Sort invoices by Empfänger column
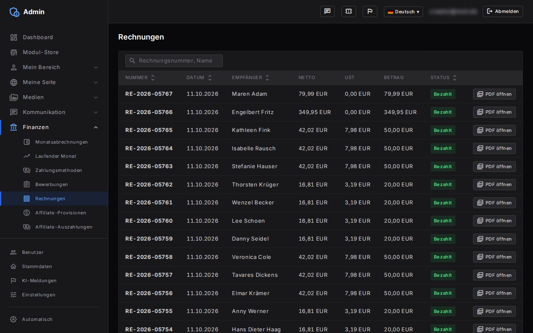 tap(251, 78)
